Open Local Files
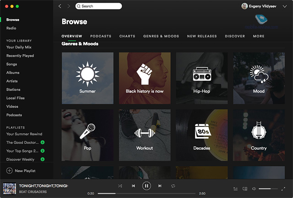This screenshot has height=198, width=293. pos(15,98)
